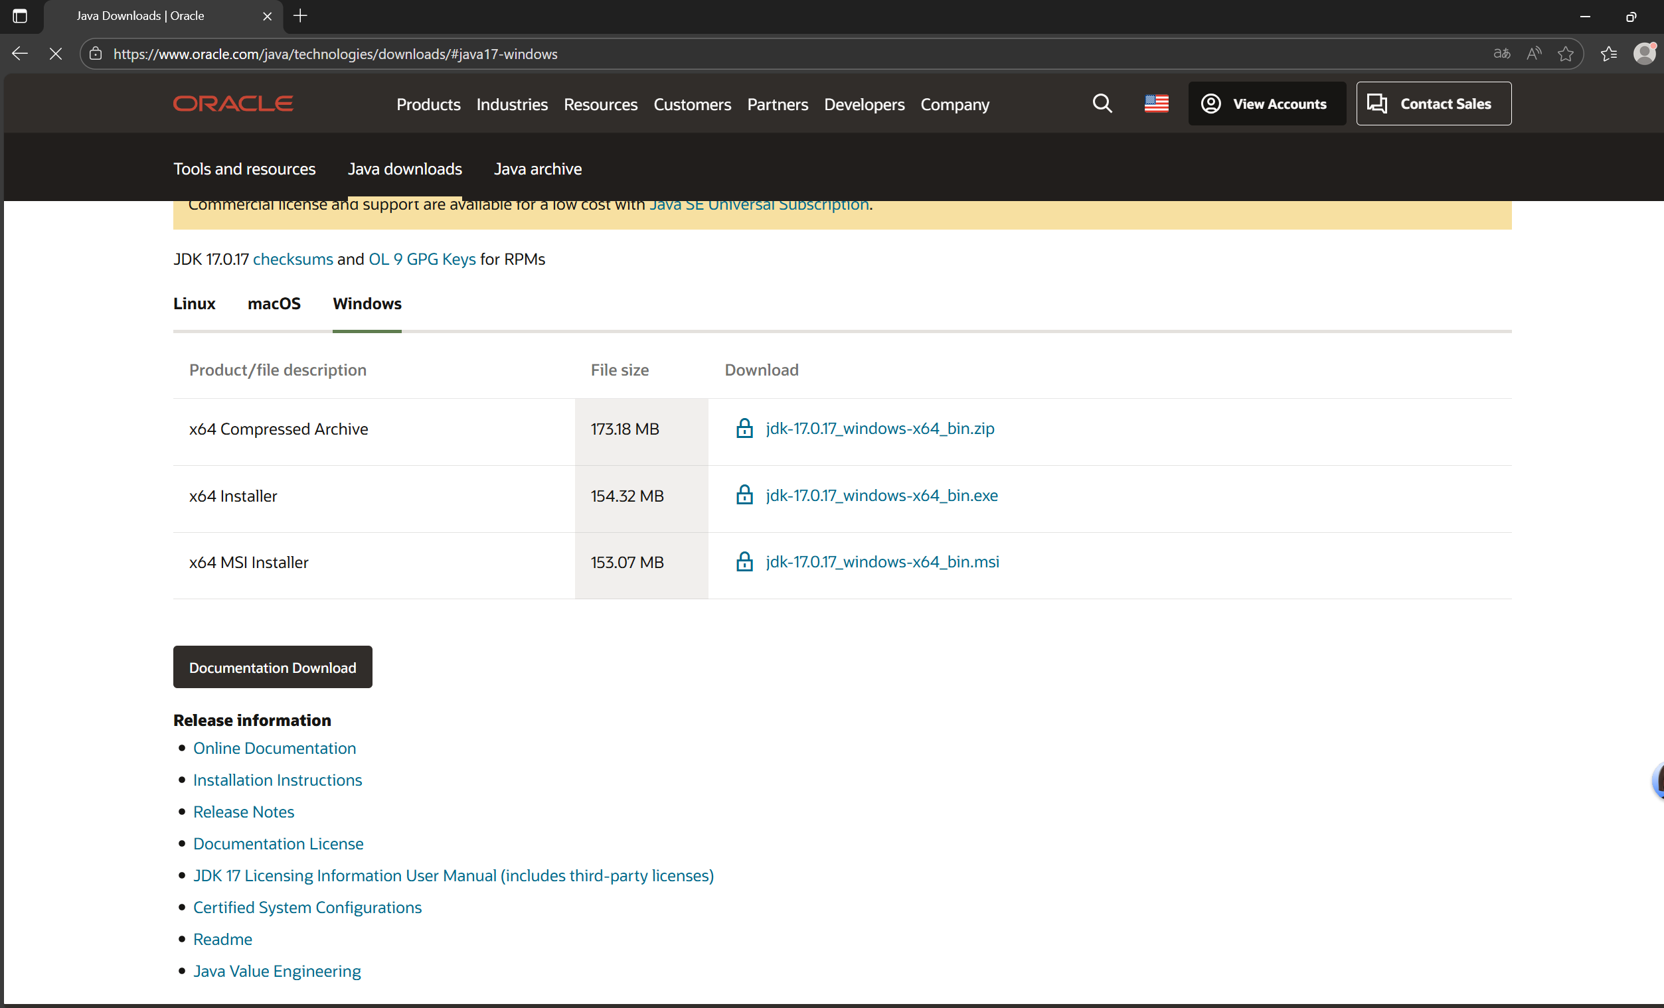Click the translate page icon
Viewport: 1664px width, 1008px height.
(x=1501, y=54)
